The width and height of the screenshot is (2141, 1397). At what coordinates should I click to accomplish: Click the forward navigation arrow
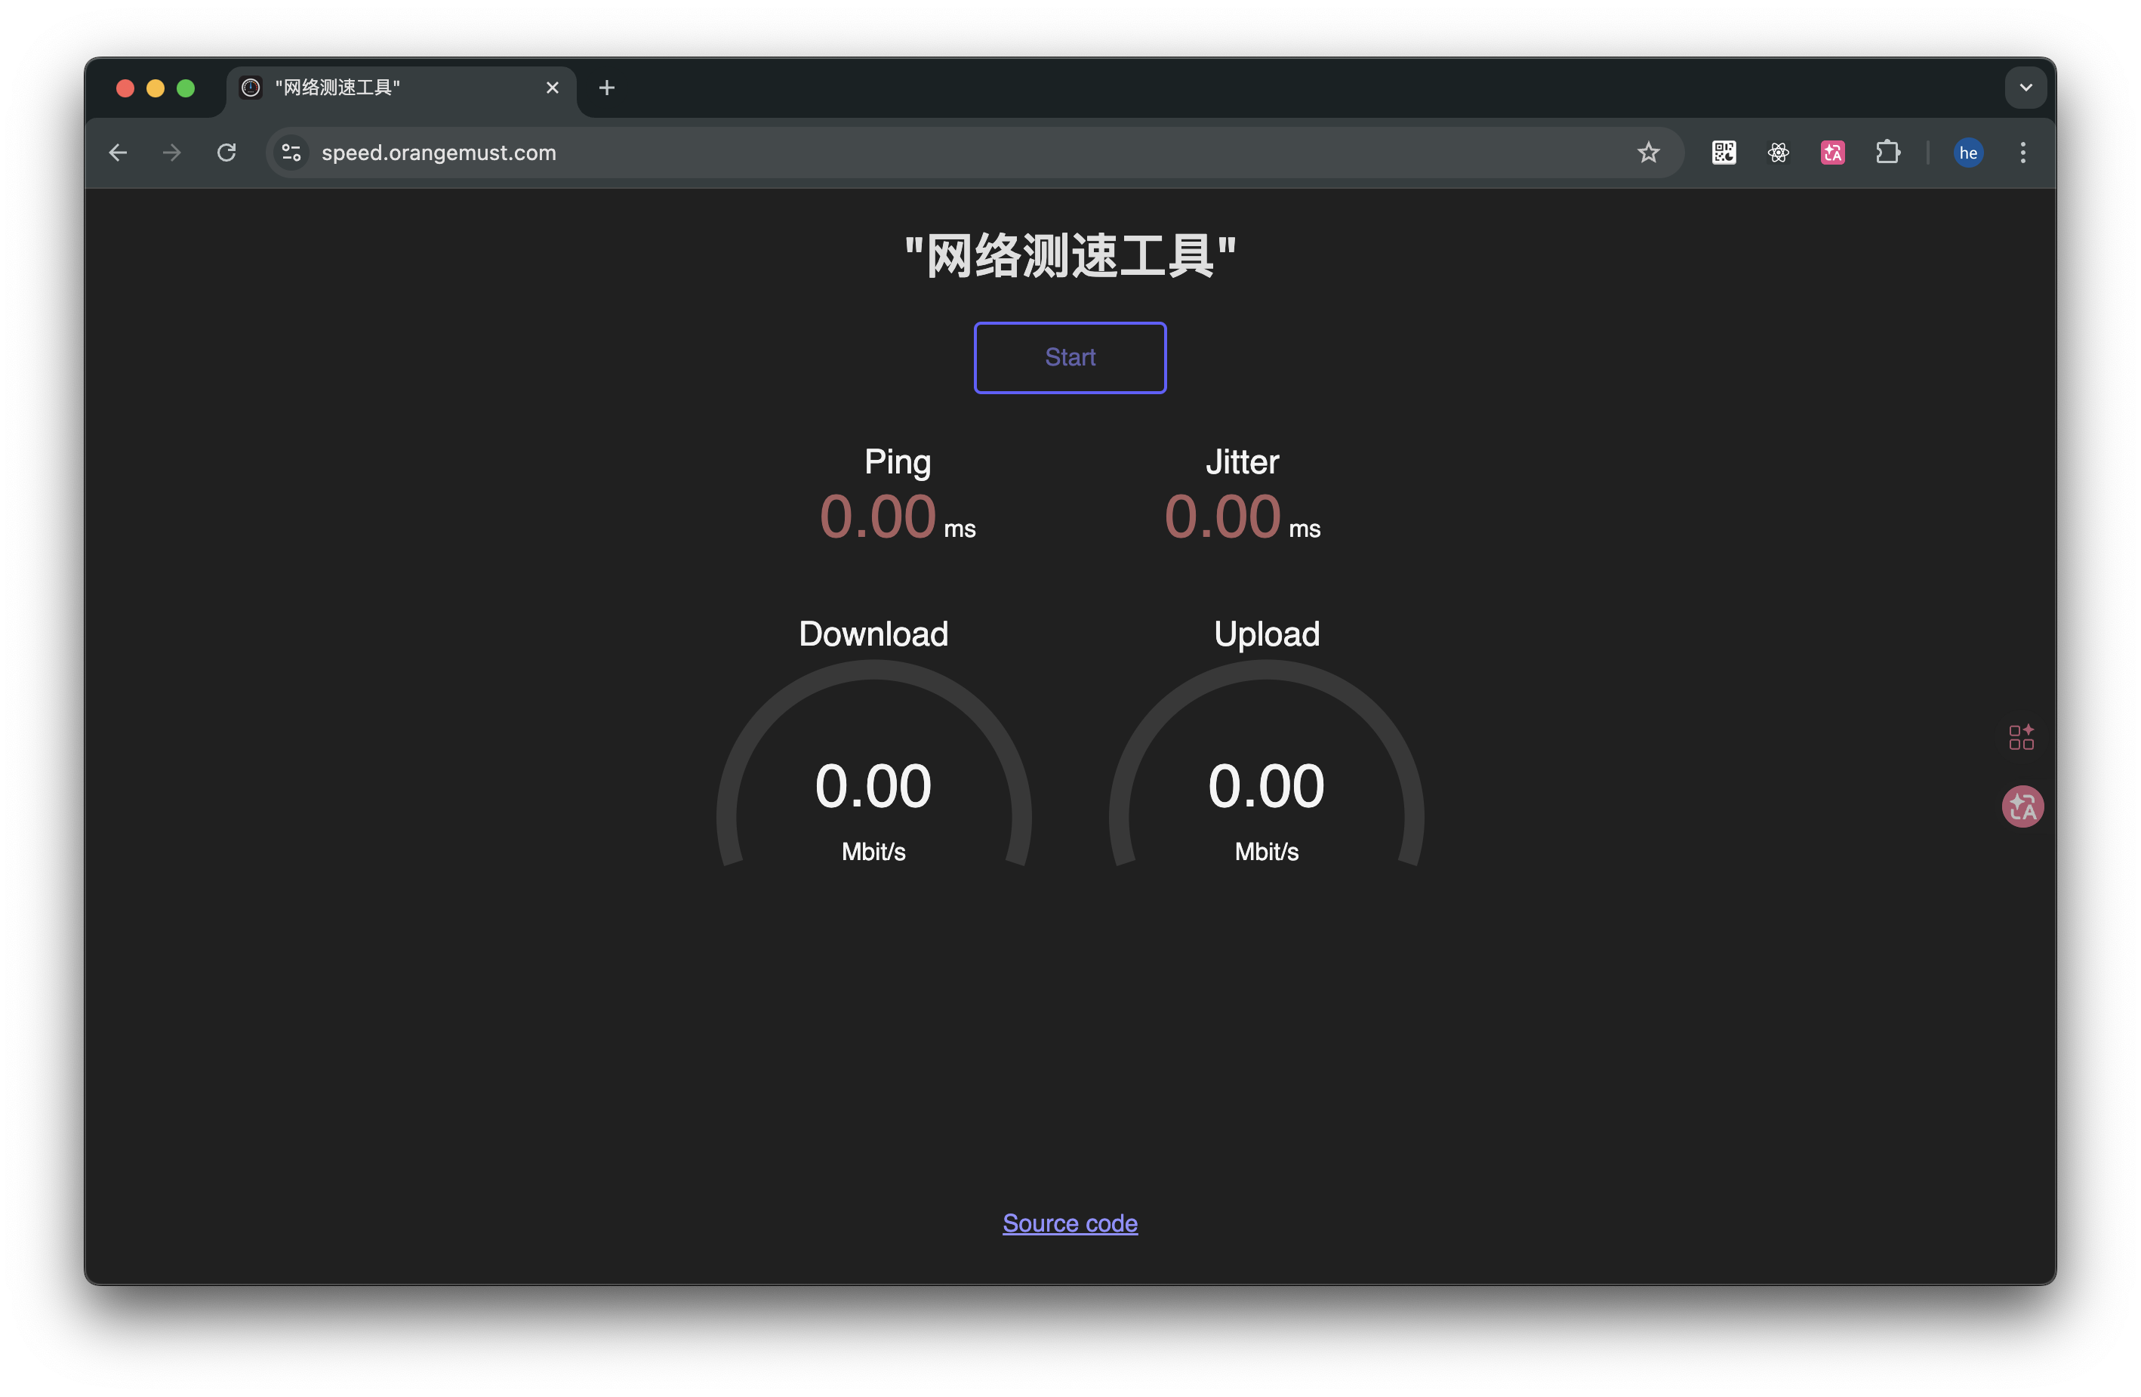click(171, 152)
